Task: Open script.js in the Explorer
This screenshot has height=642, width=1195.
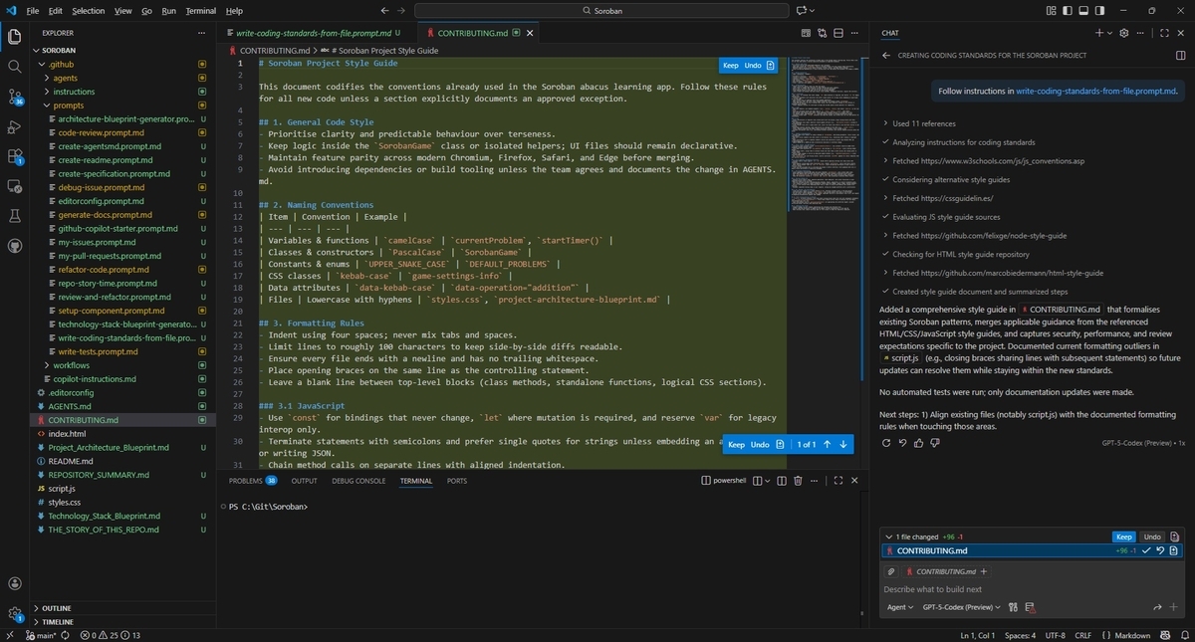Action: tap(62, 489)
